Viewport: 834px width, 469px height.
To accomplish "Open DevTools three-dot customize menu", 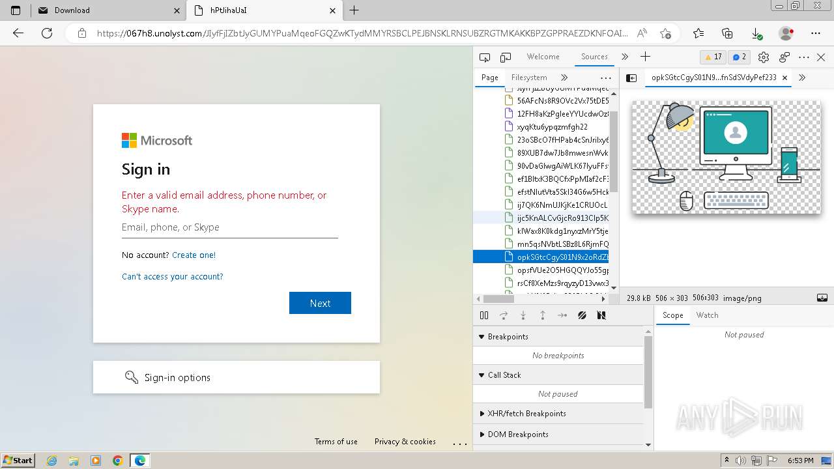I will click(804, 57).
